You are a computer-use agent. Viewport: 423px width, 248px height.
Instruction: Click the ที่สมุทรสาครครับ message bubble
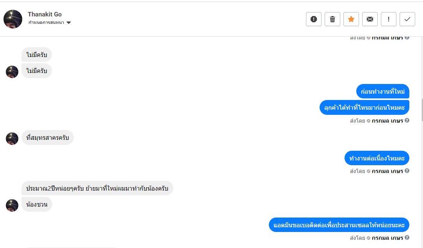click(x=48, y=138)
